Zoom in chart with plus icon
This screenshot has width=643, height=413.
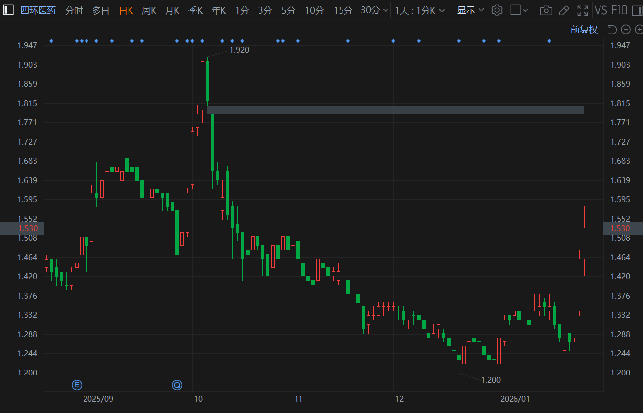[638, 30]
